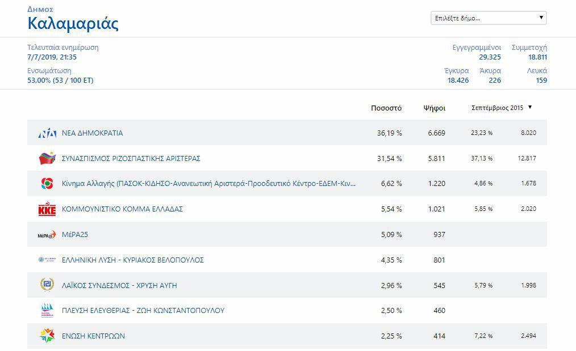Click the Νέα Δημοκρατία party logo

(x=47, y=133)
